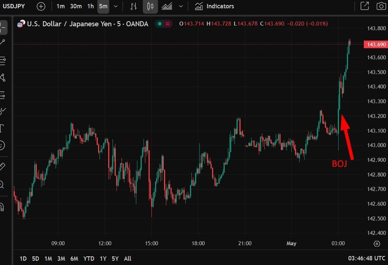Select the 1h timeframe
The height and width of the screenshot is (265, 388).
[x=91, y=6]
